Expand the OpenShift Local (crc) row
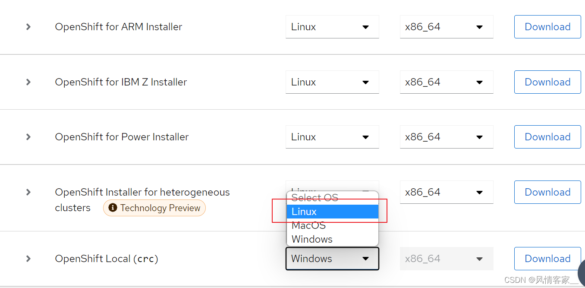This screenshot has width=585, height=288. 28,258
